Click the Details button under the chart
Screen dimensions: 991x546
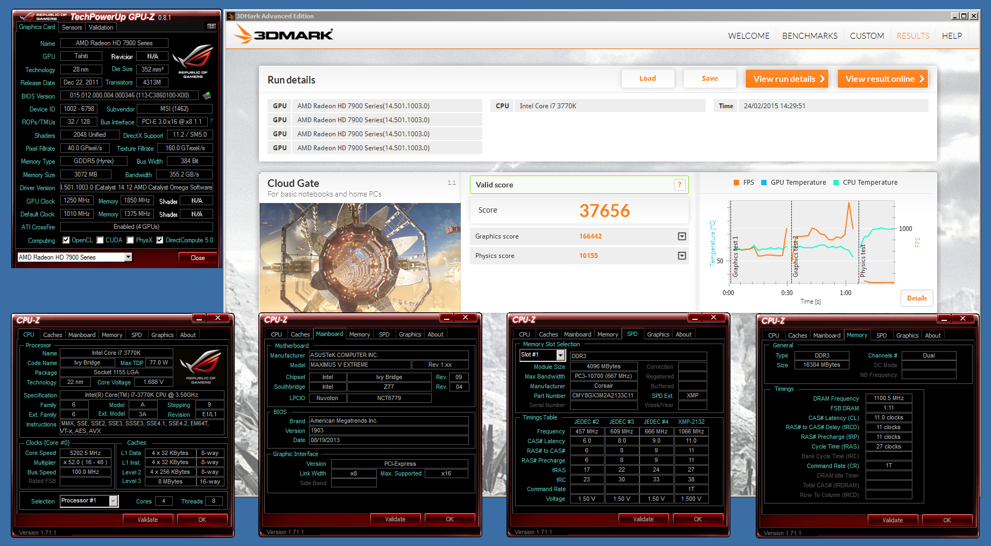(x=917, y=298)
